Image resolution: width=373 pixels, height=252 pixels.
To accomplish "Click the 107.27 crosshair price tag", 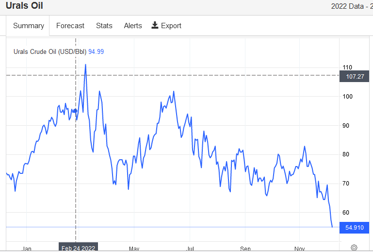I will (355, 76).
